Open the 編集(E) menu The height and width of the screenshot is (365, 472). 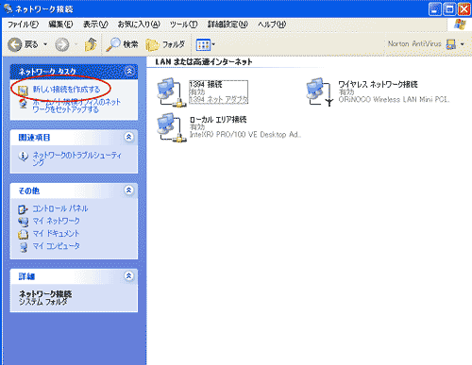pyautogui.click(x=60, y=25)
